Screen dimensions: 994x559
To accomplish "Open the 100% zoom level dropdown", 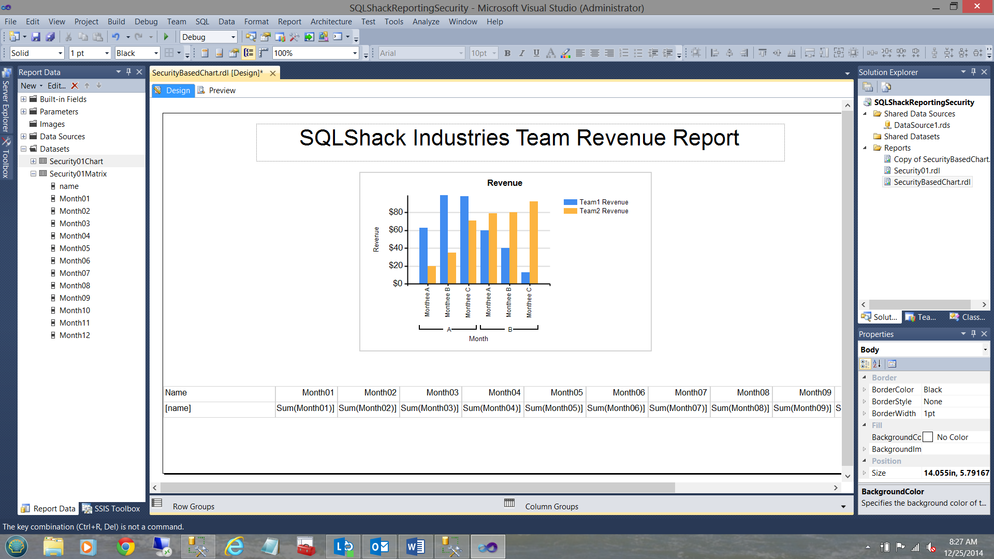I will (355, 53).
